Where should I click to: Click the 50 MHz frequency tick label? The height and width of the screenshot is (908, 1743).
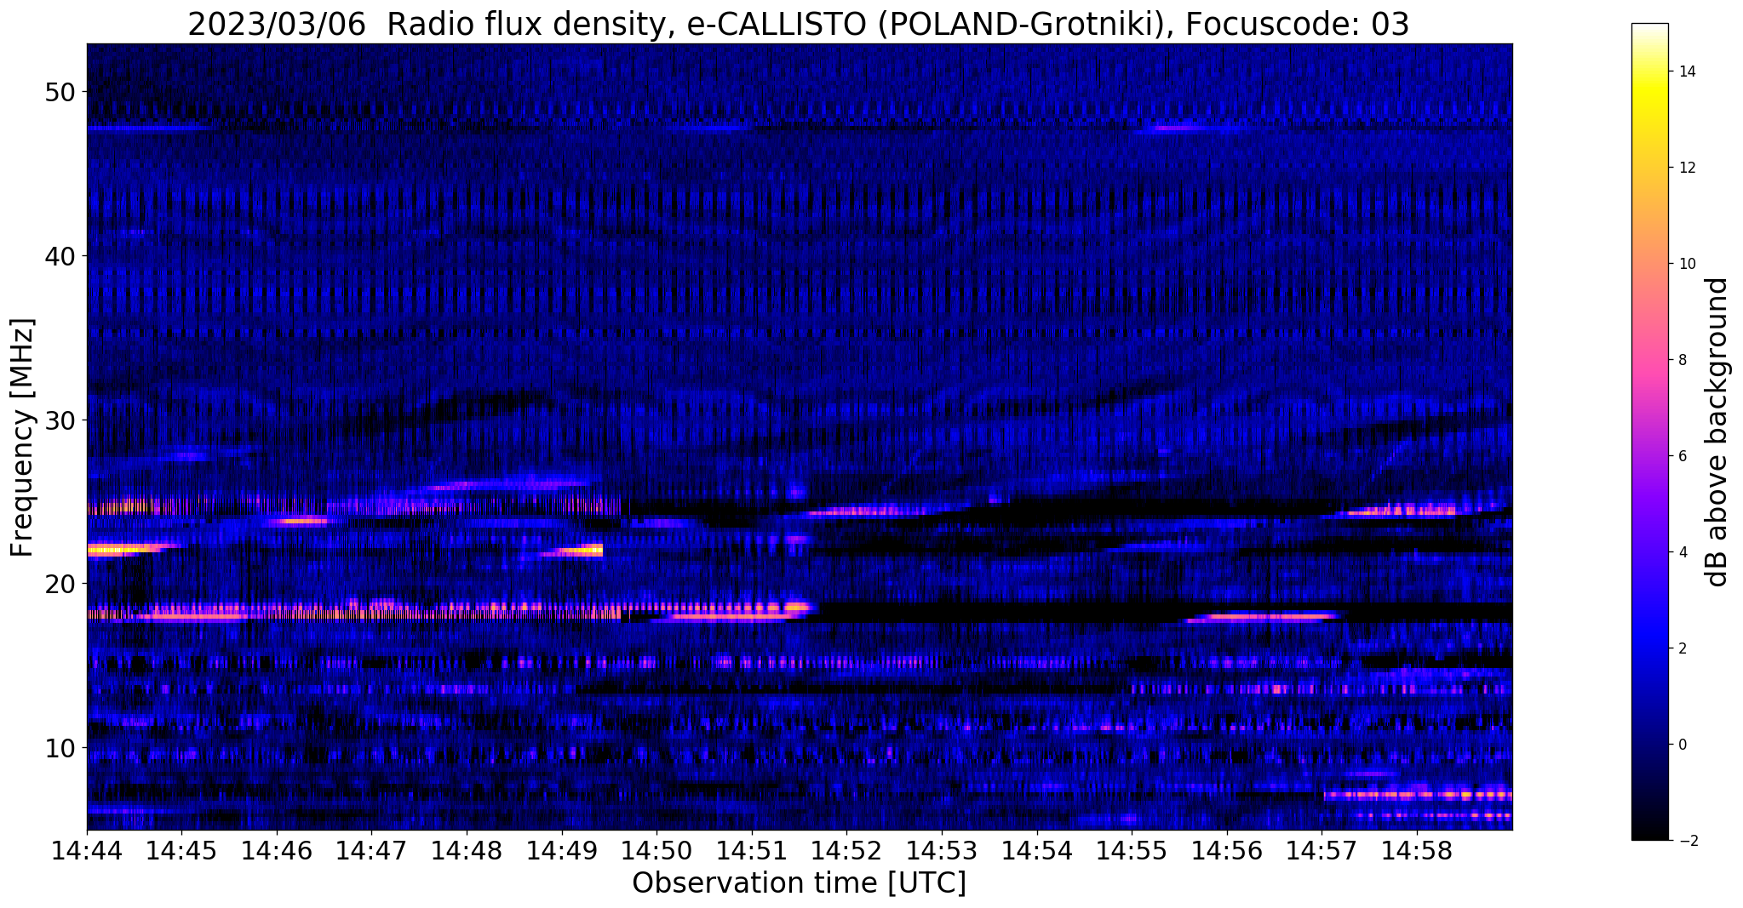point(59,92)
